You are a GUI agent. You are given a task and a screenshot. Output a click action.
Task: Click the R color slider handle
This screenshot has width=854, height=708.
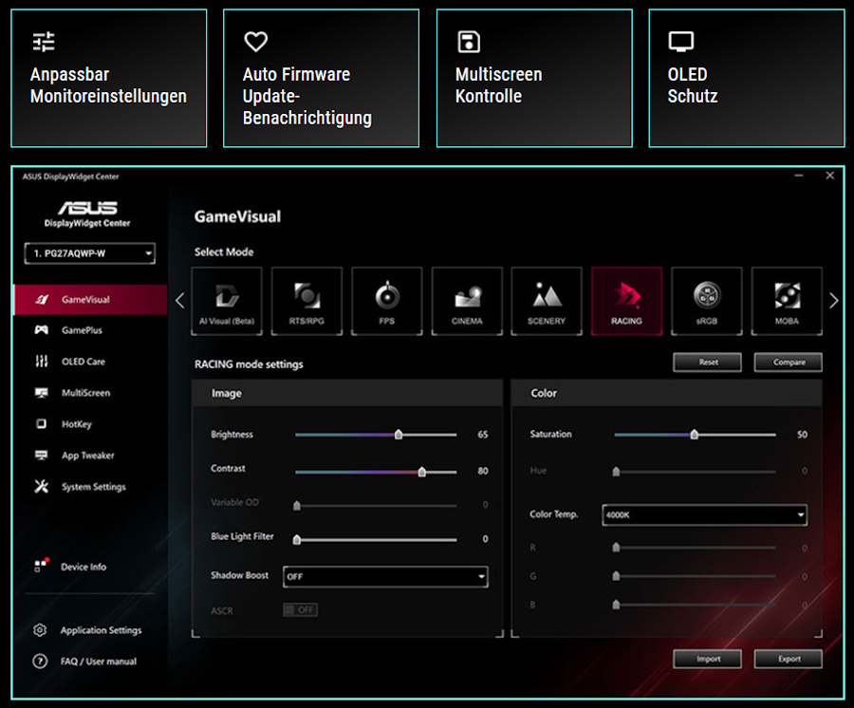616,548
